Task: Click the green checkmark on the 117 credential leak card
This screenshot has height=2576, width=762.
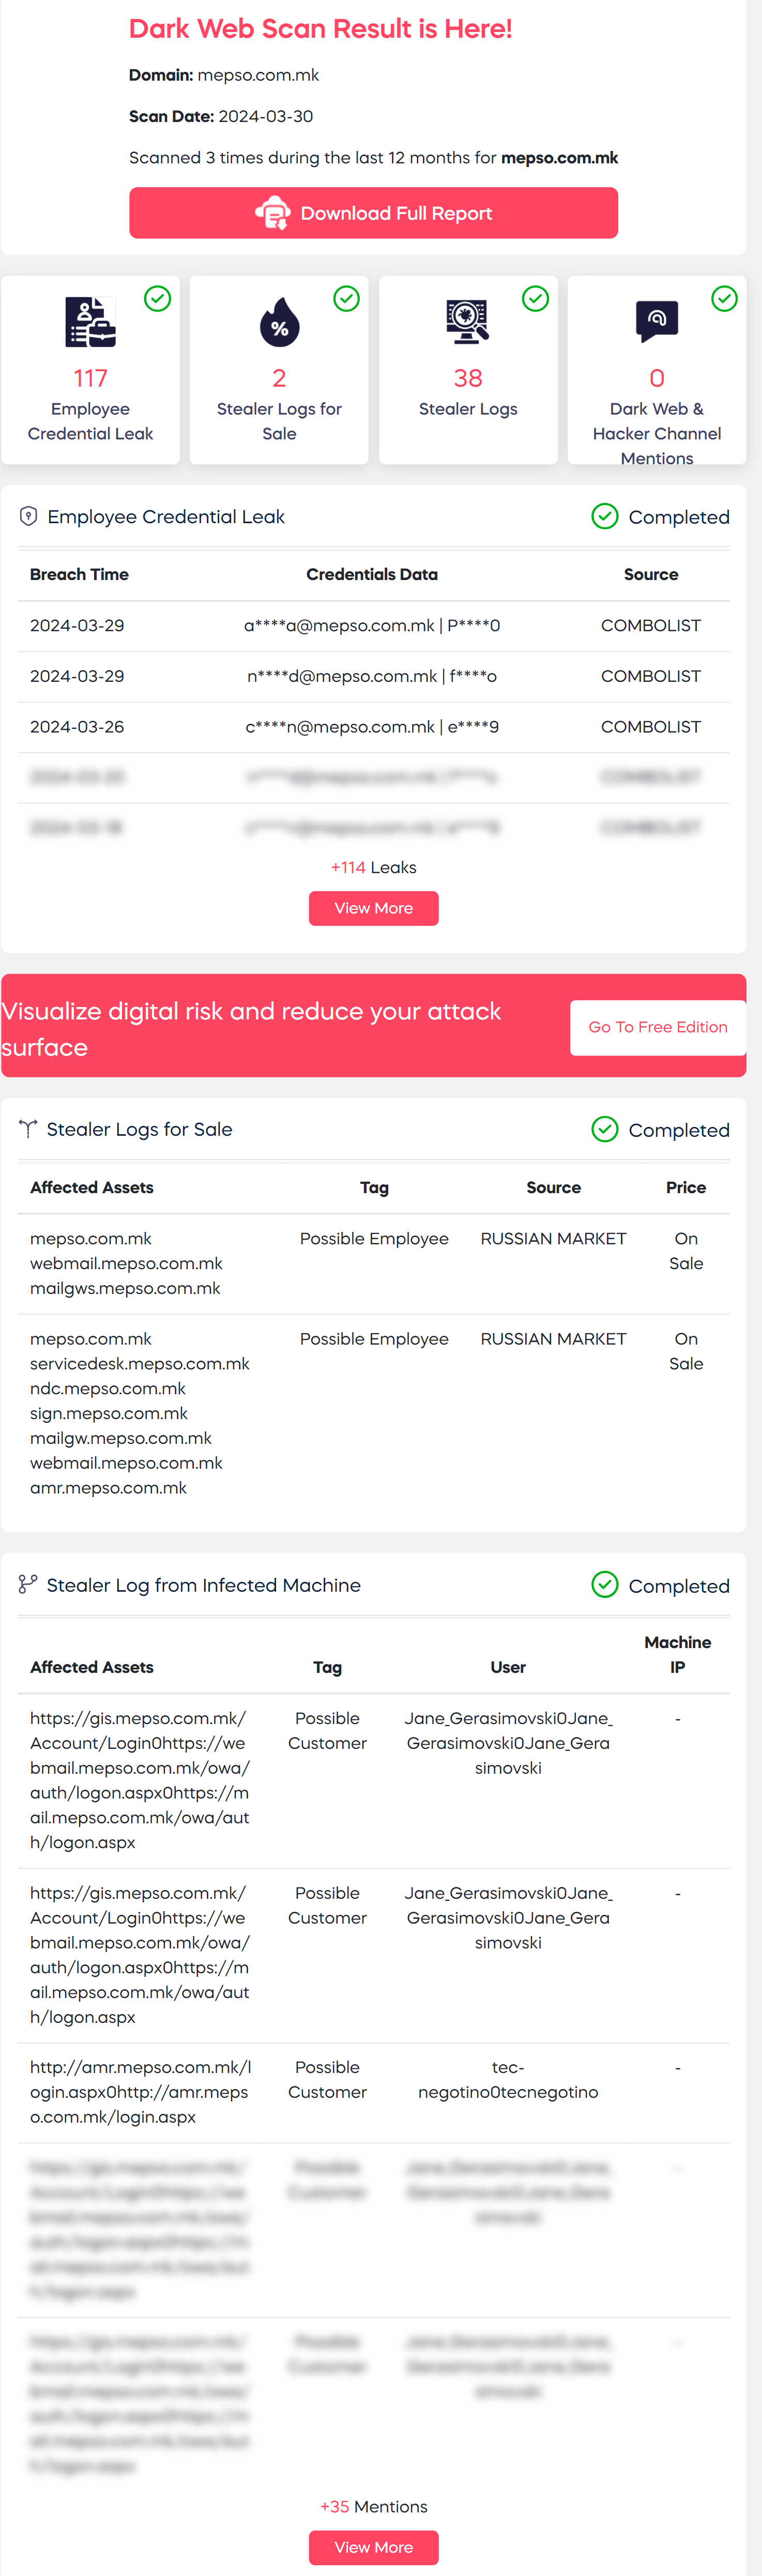Action: tap(157, 298)
